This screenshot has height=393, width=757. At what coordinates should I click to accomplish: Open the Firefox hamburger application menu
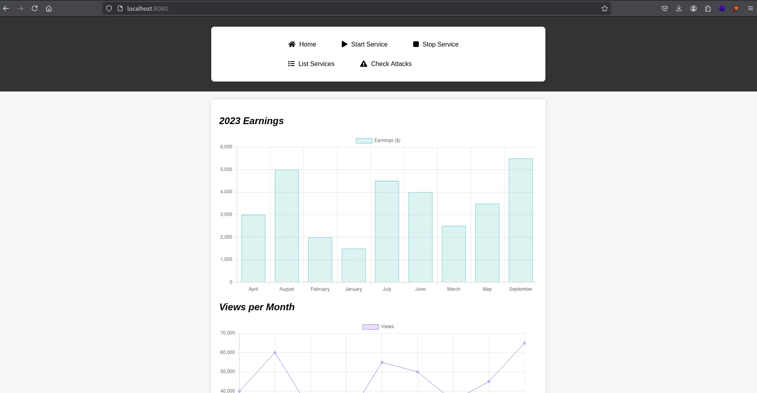(750, 8)
